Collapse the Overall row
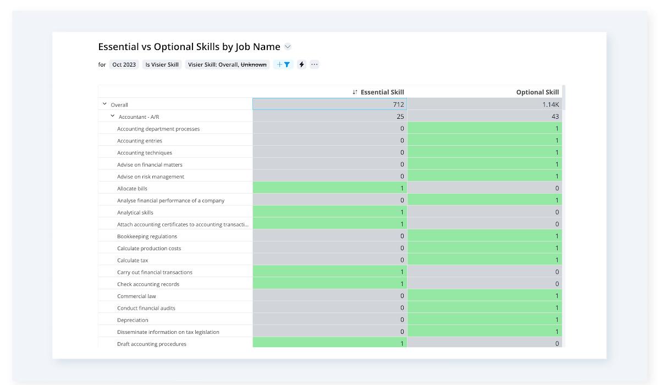The width and height of the screenshot is (660, 385). pos(105,104)
